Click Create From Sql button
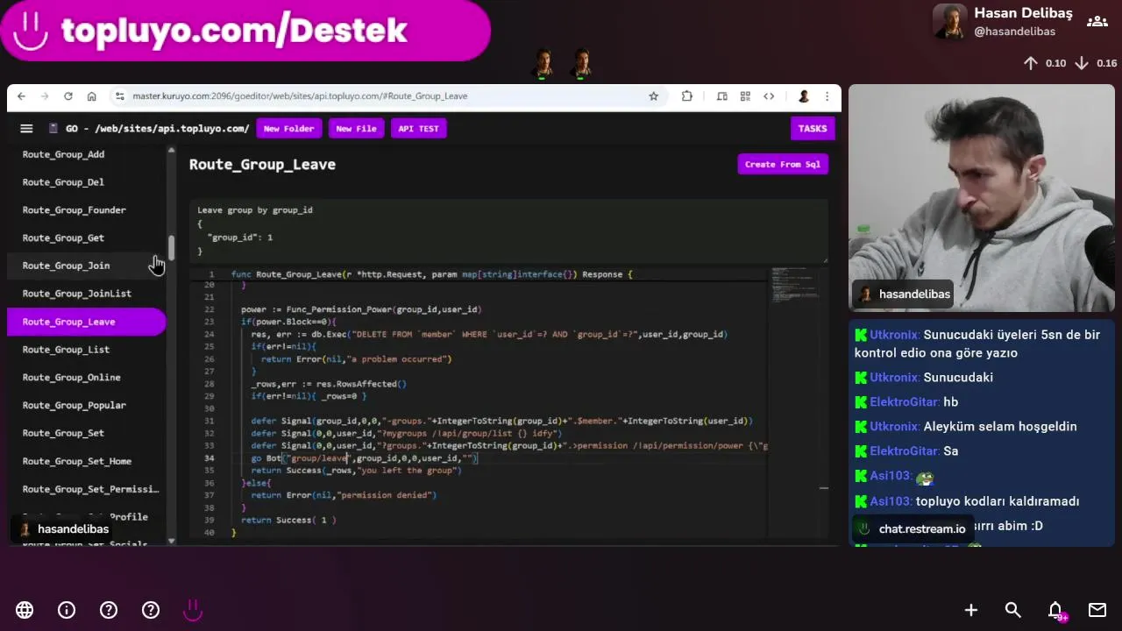 click(x=783, y=164)
